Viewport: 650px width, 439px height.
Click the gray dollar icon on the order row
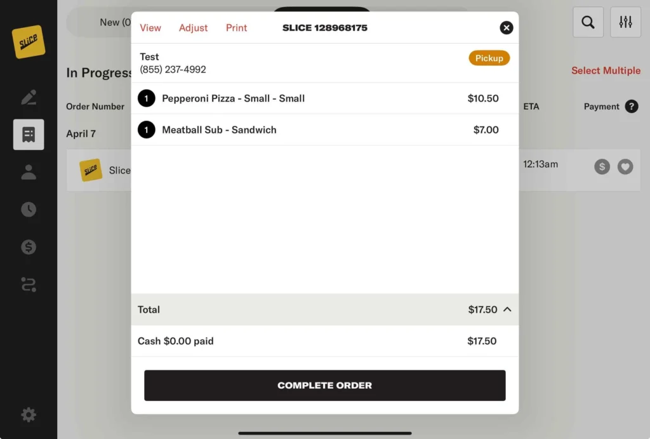point(602,166)
